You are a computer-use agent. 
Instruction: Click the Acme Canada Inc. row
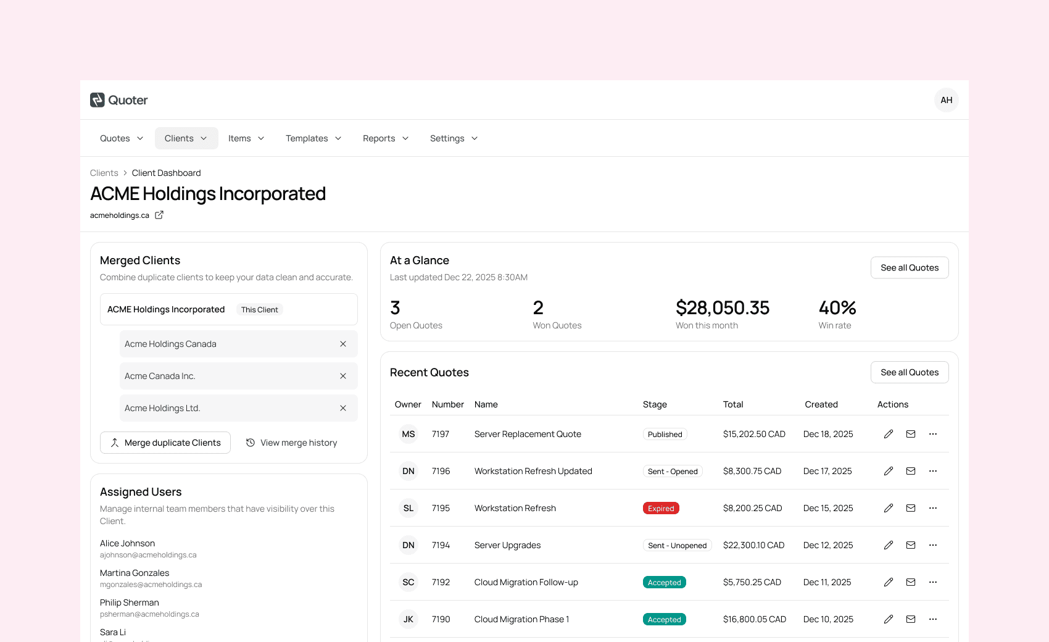coord(239,376)
